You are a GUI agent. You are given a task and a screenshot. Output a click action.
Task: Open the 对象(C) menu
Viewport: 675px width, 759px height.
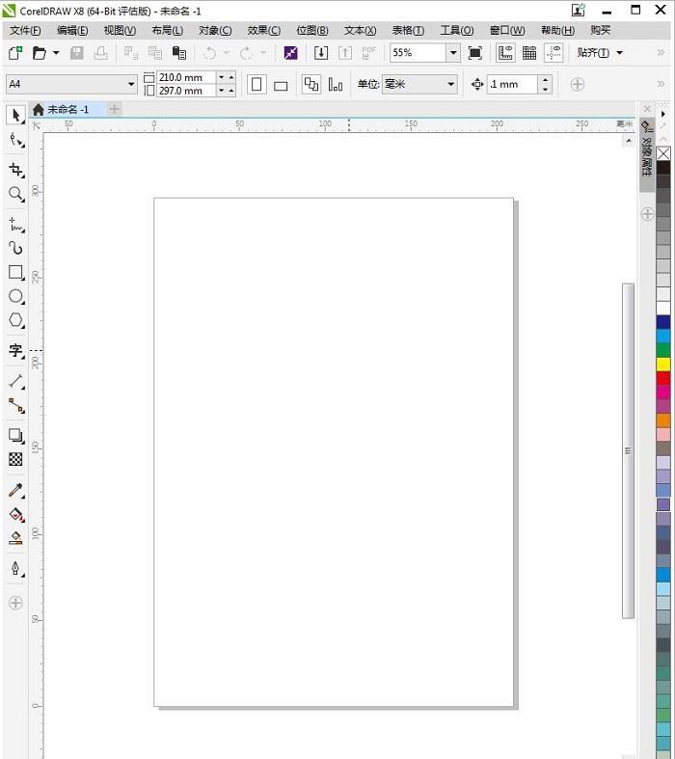point(215,31)
